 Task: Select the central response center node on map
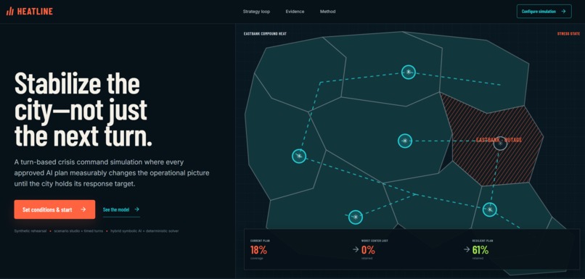coord(405,141)
